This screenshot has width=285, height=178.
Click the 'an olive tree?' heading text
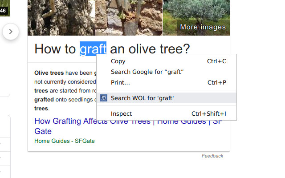[x=150, y=49]
